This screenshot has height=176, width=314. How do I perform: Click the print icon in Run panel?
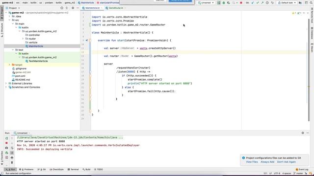tap(12, 157)
